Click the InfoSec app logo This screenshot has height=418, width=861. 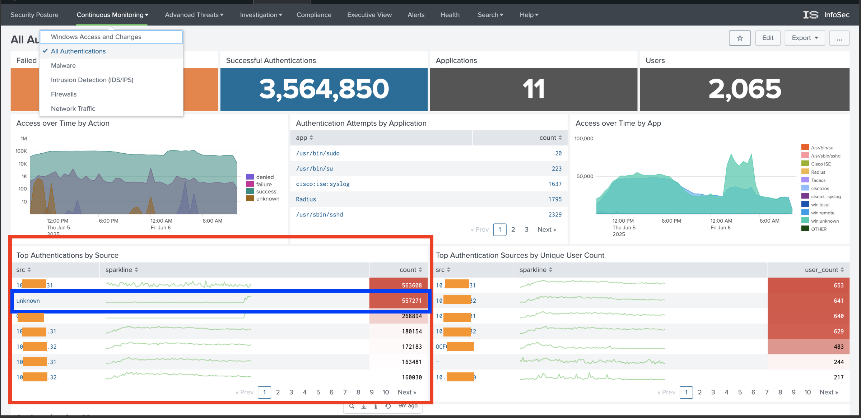click(811, 15)
